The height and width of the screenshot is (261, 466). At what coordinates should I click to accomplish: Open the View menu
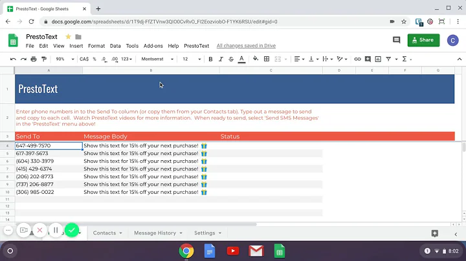[58, 46]
